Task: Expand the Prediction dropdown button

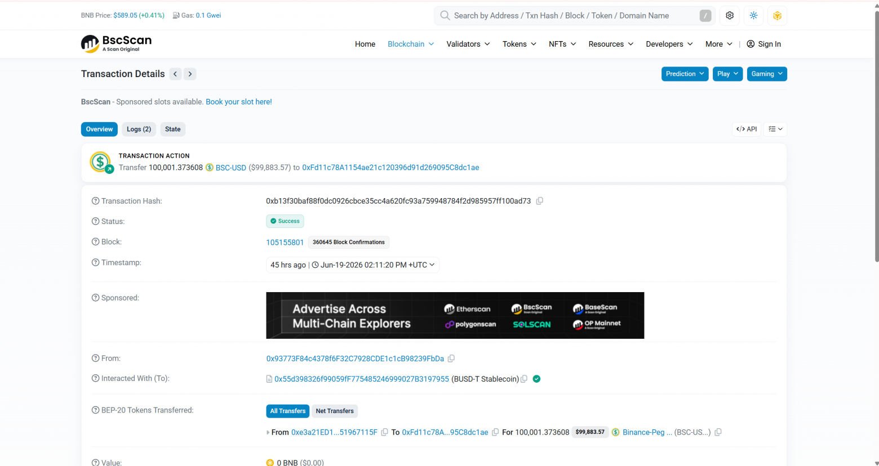Action: tap(685, 74)
